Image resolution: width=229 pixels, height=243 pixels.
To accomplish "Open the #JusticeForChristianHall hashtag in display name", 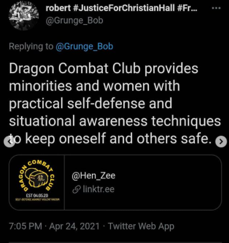I will tap(125, 8).
